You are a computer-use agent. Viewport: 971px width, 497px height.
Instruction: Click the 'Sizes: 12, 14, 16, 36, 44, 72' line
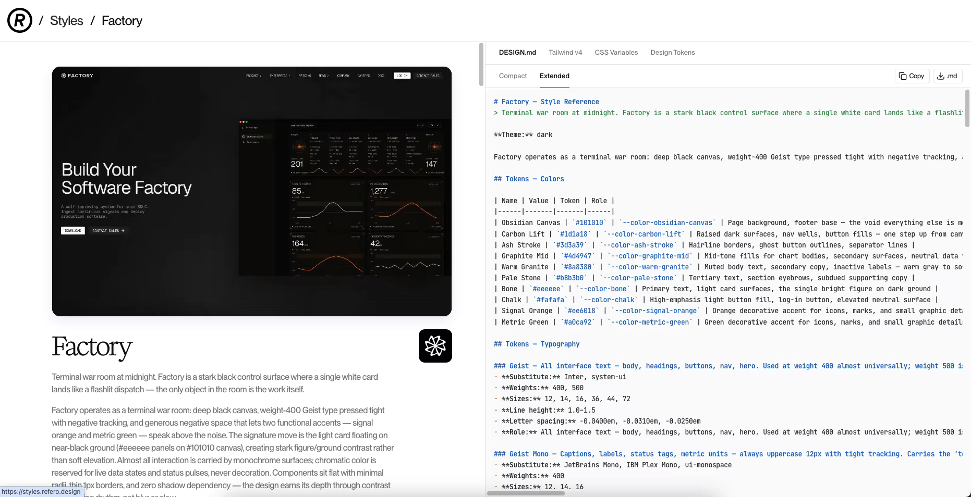pos(562,399)
